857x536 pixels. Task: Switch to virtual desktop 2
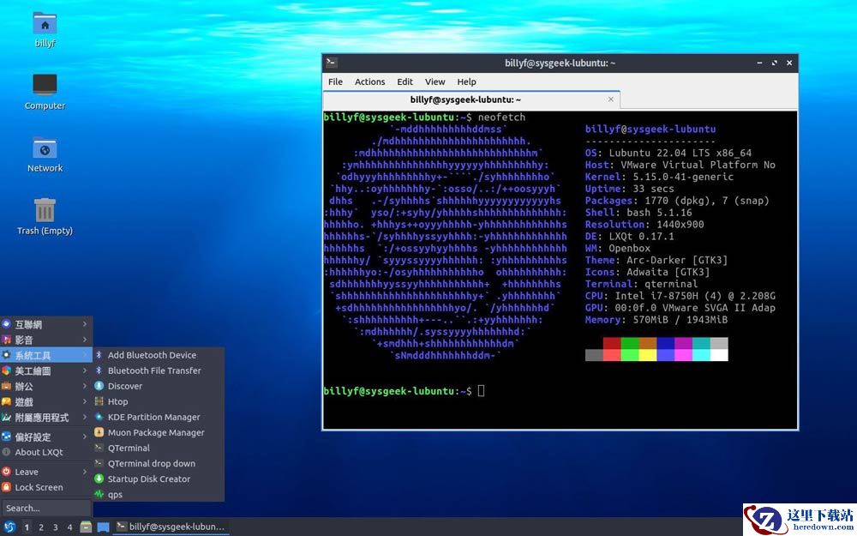tap(41, 527)
